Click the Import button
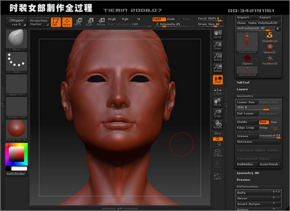The height and width of the screenshot is (211, 290). click(247, 17)
